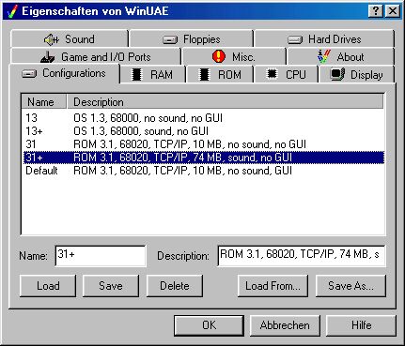Click the drive icon on Configurations tab
405x346 pixels.
click(x=29, y=74)
